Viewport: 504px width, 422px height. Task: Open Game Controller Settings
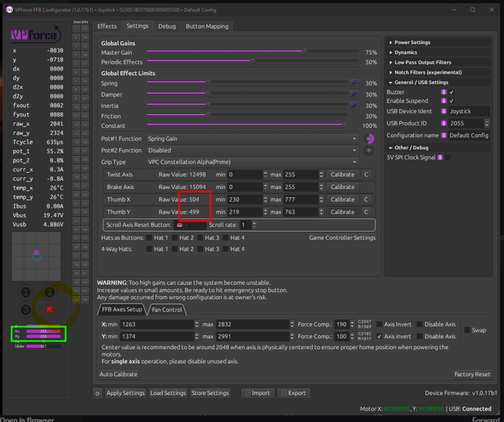coord(342,237)
